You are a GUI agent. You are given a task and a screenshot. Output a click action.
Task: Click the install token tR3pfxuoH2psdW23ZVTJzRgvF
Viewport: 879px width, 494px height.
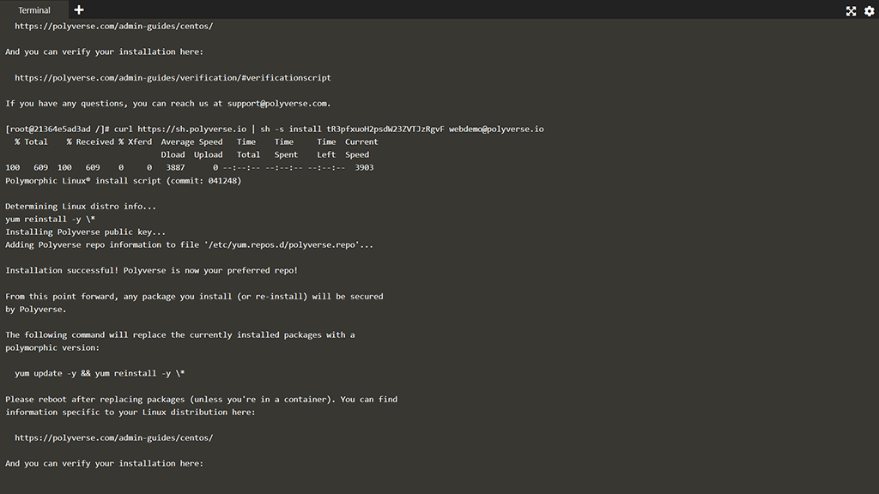(385, 130)
